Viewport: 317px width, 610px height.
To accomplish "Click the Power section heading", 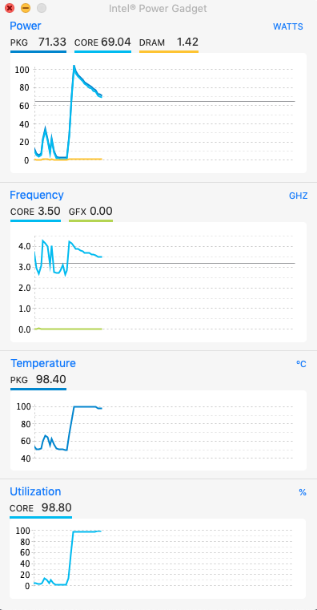I will click(26, 26).
